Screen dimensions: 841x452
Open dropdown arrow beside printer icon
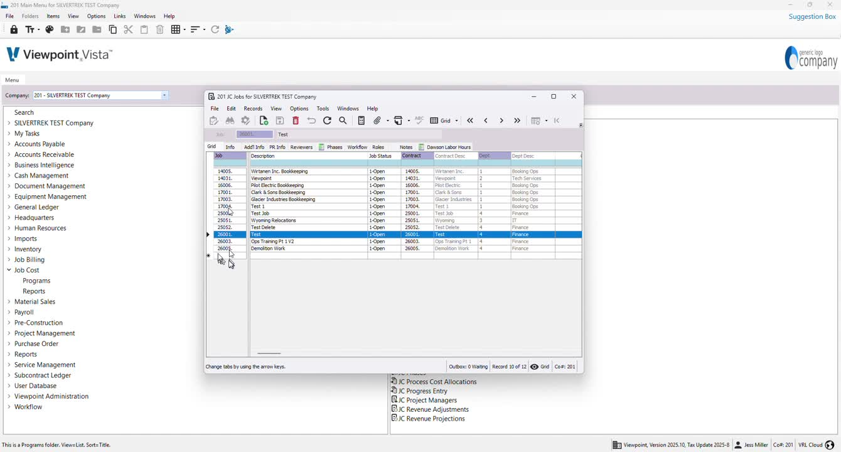point(409,121)
